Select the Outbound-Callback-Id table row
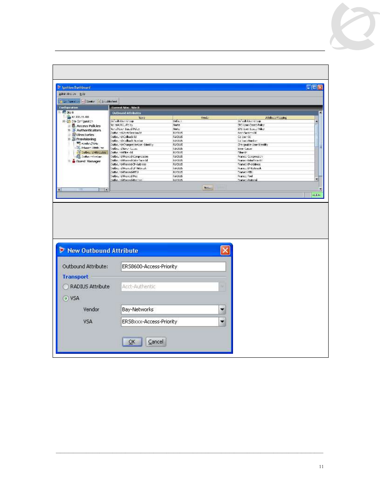Viewport: 380px width, 492px height. tap(212, 137)
